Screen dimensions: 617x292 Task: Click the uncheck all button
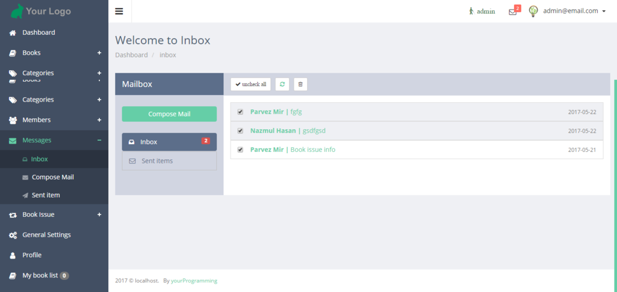250,85
